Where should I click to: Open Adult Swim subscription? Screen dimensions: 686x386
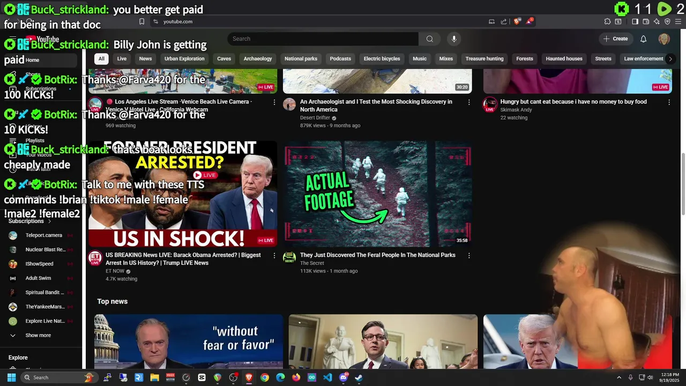41,278
